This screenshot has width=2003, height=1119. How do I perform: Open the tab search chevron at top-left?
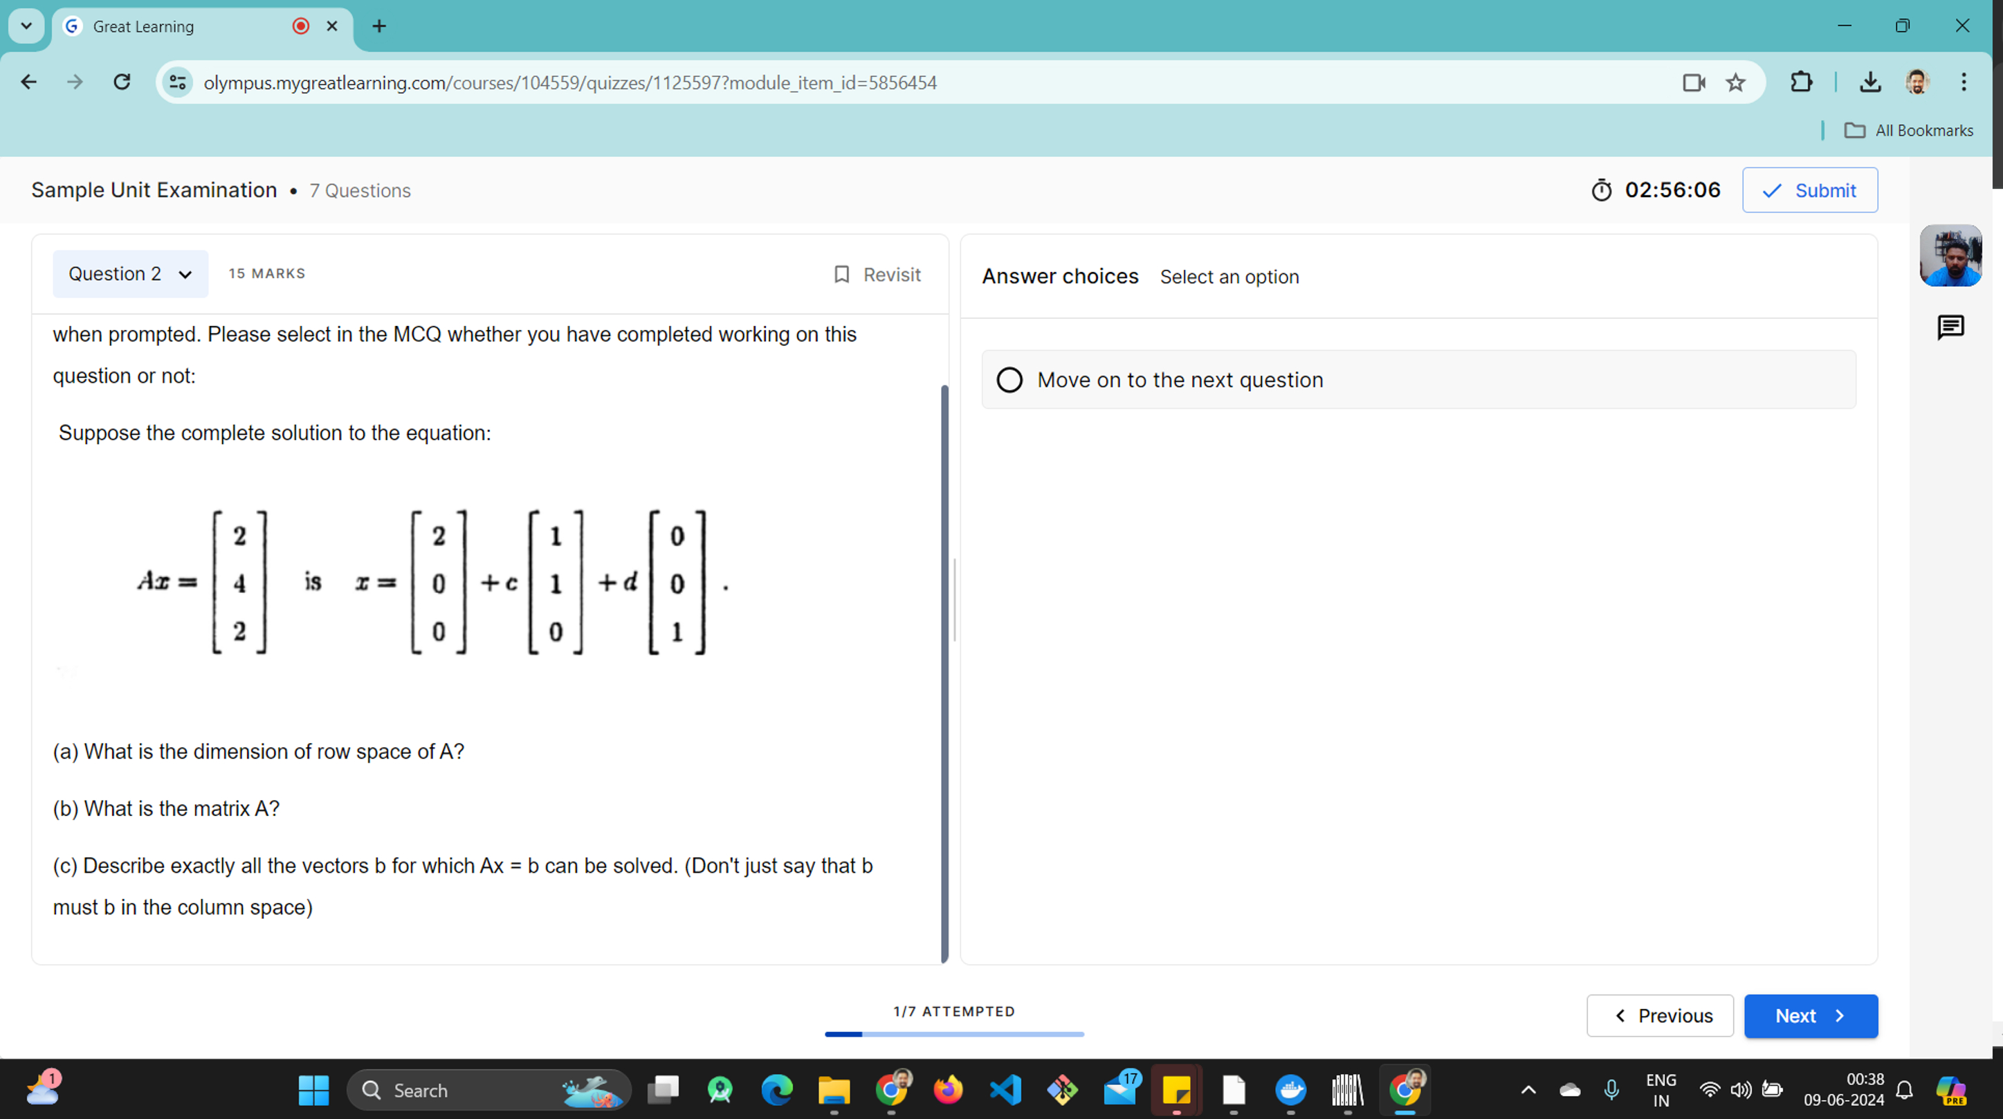[x=26, y=26]
